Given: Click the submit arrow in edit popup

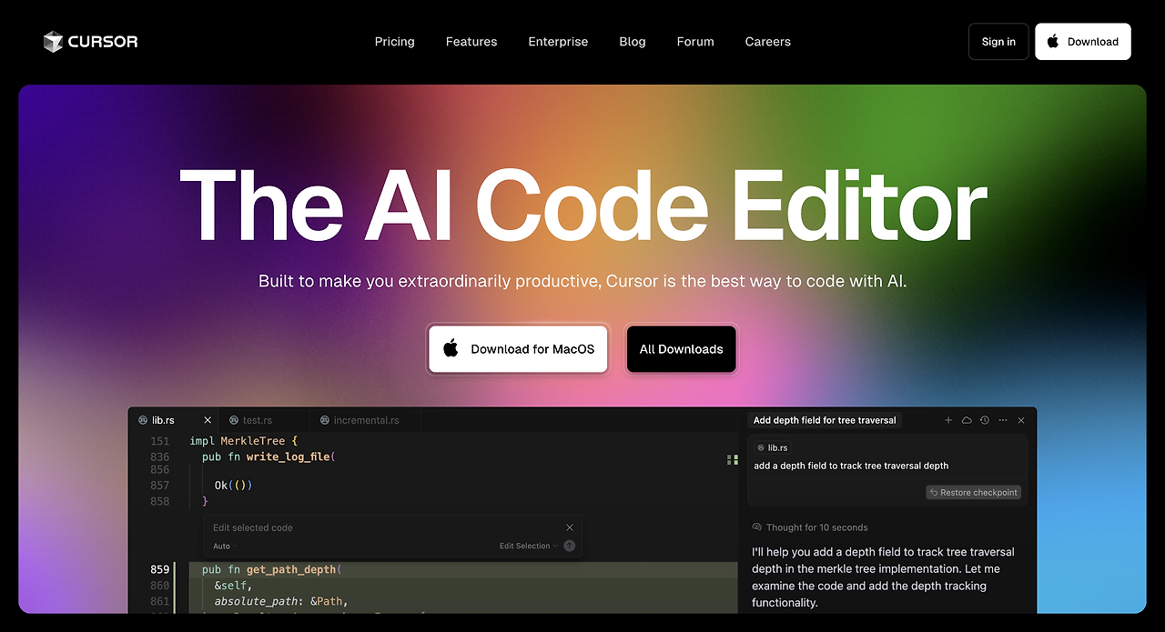Looking at the screenshot, I should pyautogui.click(x=570, y=547).
